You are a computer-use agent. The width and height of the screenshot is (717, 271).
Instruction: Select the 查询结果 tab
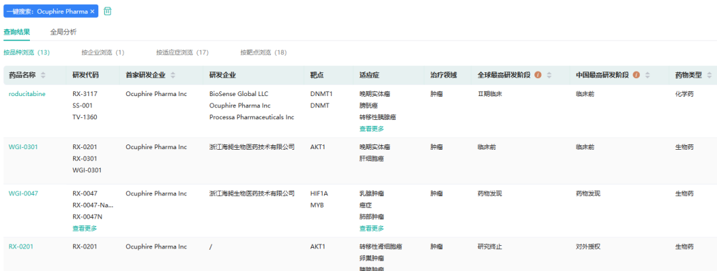pyautogui.click(x=17, y=32)
